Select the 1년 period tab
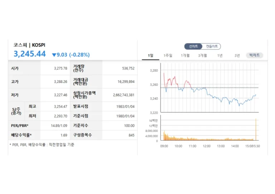The image size is (275, 194). (220, 56)
